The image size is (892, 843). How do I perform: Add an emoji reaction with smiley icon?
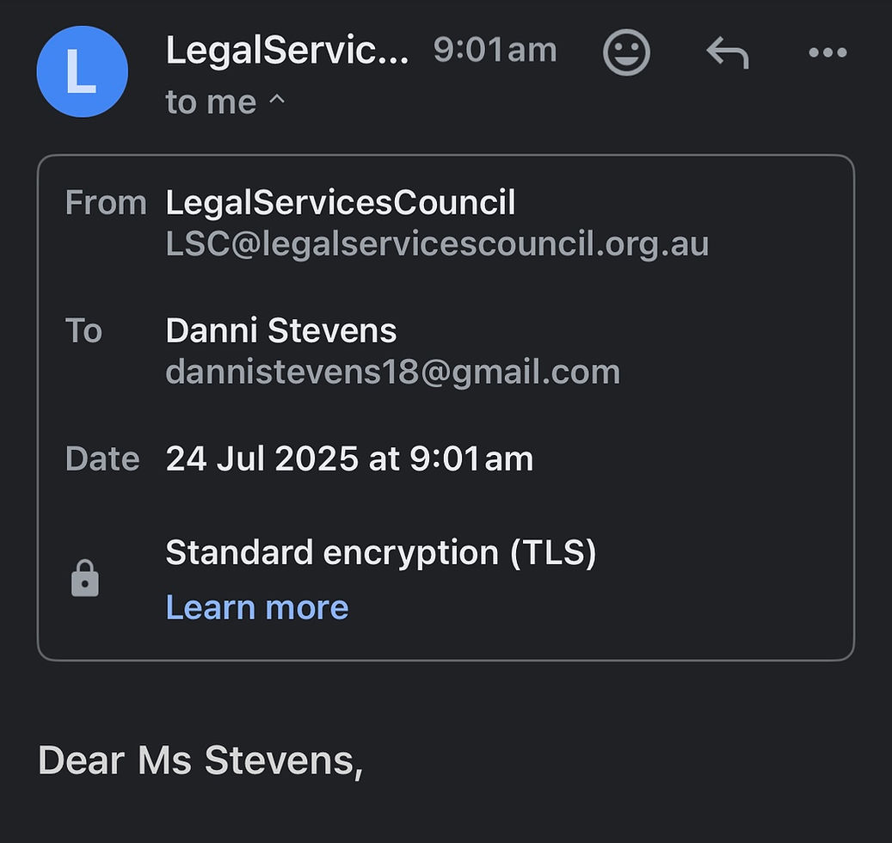[x=626, y=52]
